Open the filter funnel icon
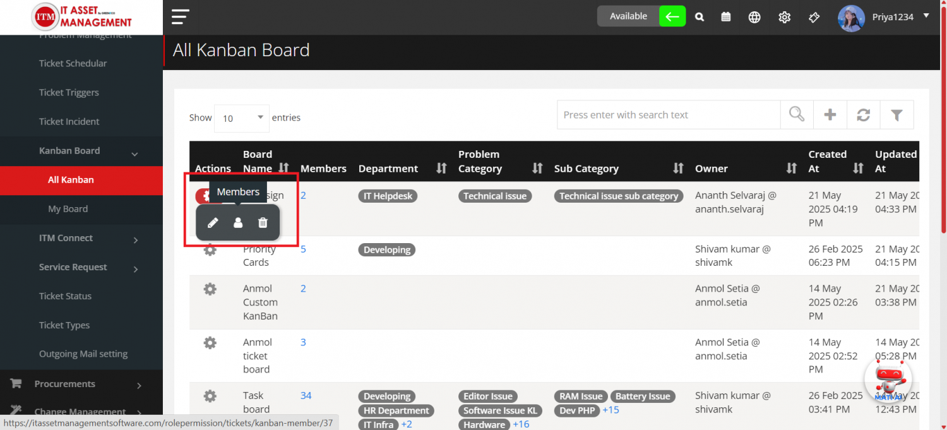 tap(896, 114)
